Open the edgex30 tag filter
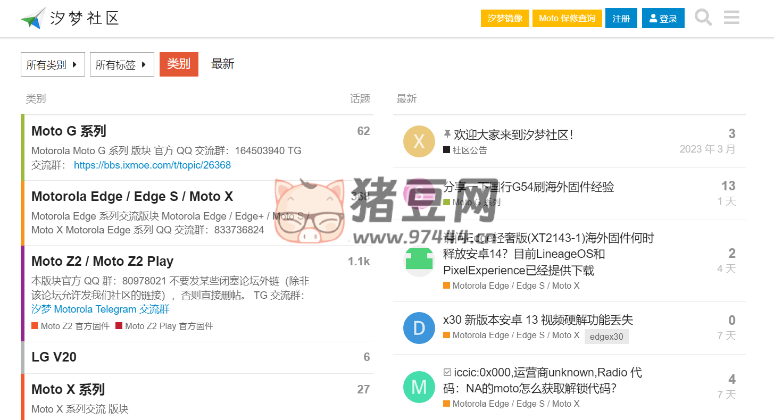The width and height of the screenshot is (774, 420). tap(606, 336)
